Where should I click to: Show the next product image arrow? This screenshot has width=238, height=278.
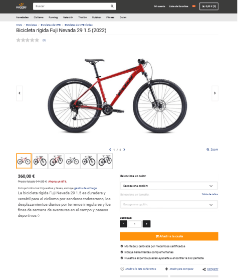tap(215, 93)
